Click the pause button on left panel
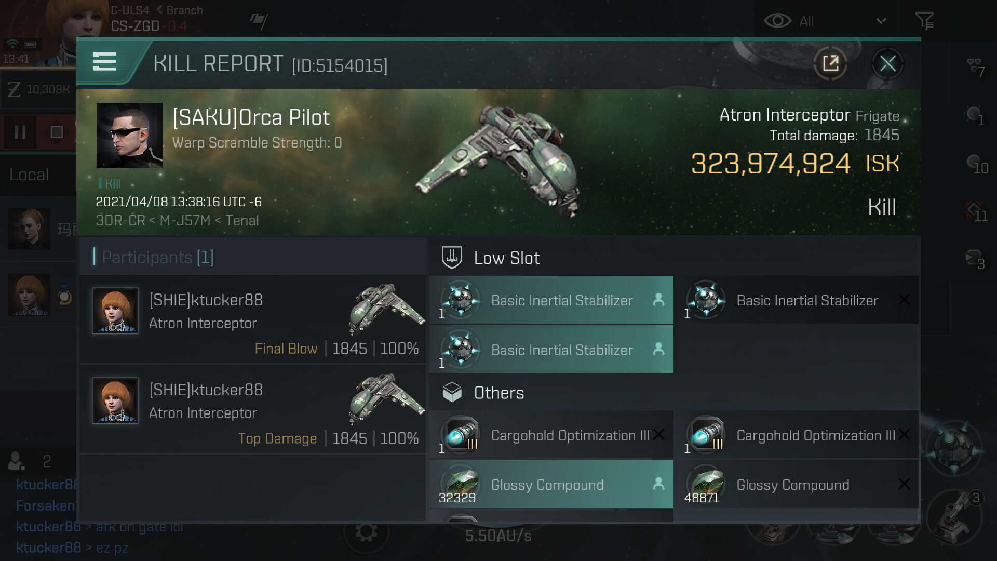The image size is (997, 561). pos(20,132)
